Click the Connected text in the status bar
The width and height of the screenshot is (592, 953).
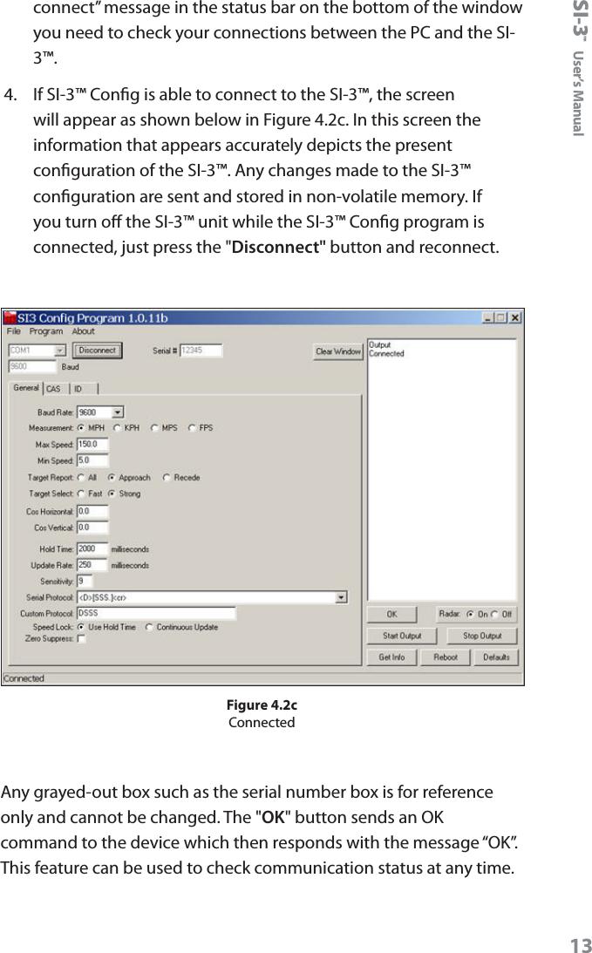[x=24, y=678]
